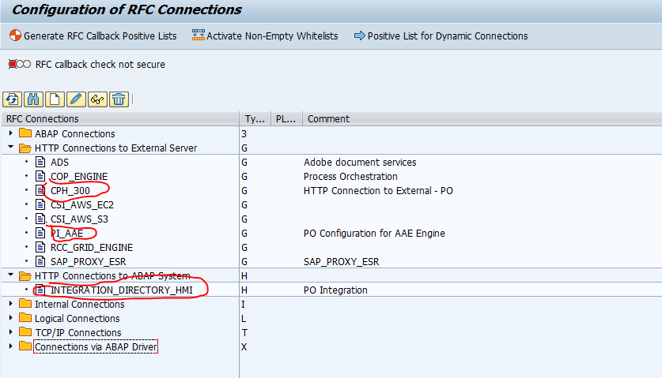Click the Find binoculars icon
662x378 pixels.
(x=33, y=99)
